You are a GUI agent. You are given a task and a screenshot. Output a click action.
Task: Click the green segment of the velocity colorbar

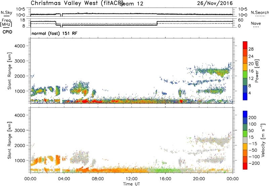[x=245, y=134]
